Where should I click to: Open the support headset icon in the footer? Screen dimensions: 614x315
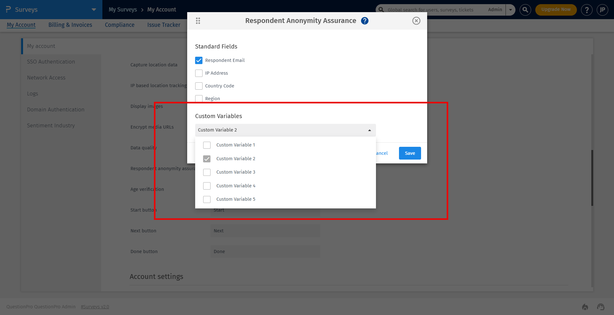click(601, 307)
